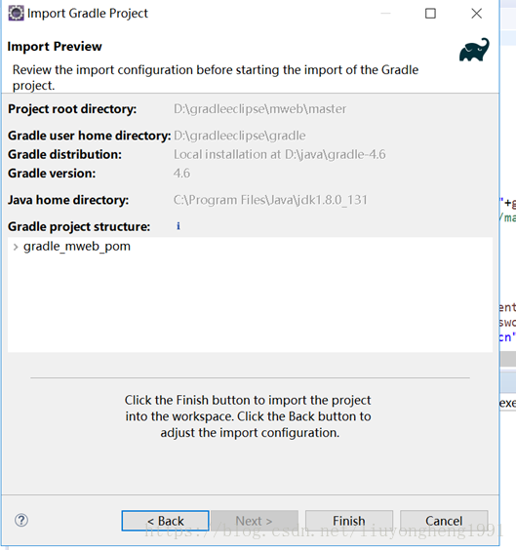Cancel the Gradle import wizard

click(444, 521)
